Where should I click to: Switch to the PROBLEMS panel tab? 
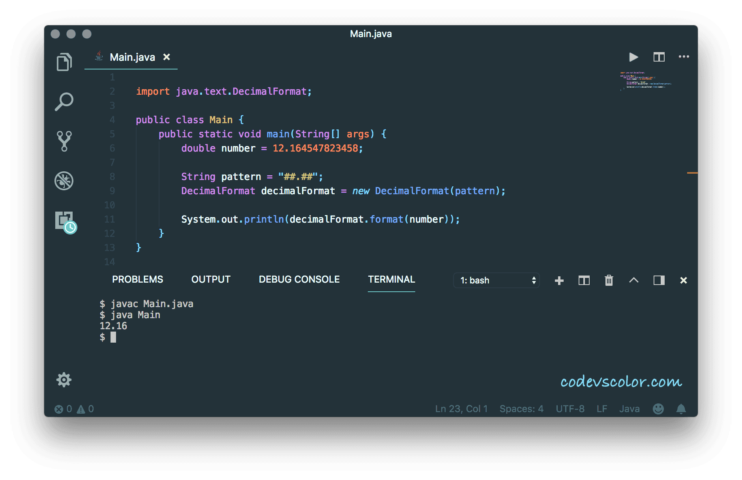(x=137, y=279)
